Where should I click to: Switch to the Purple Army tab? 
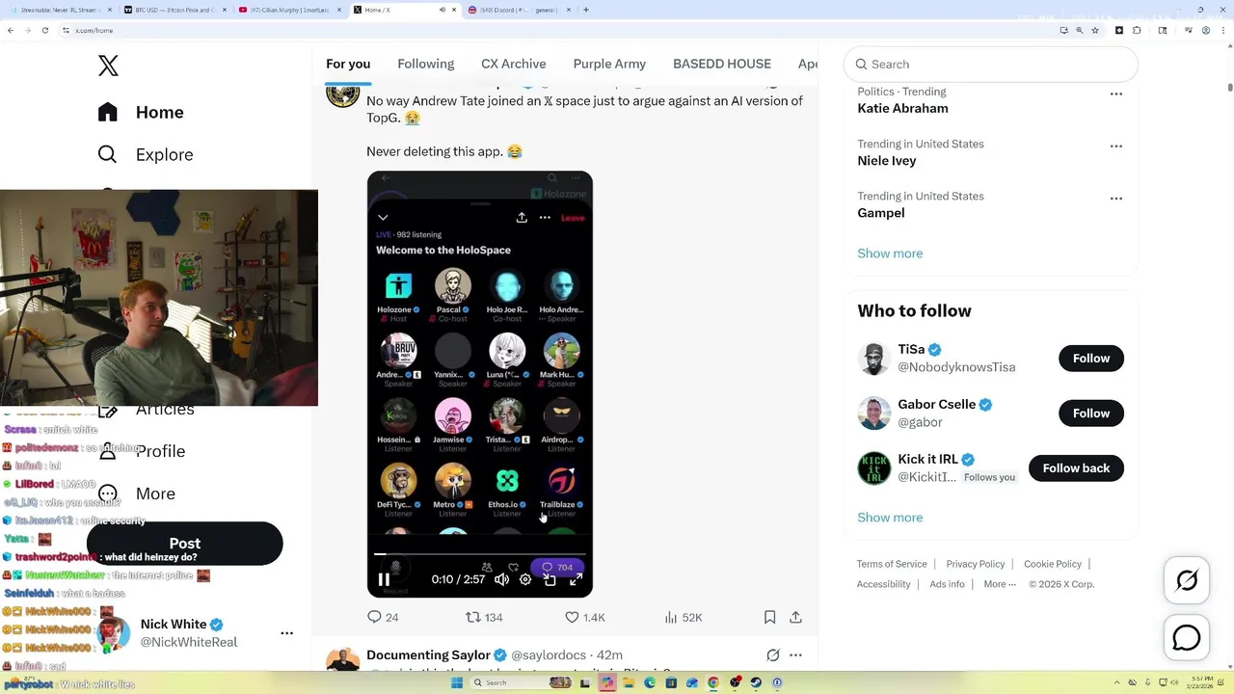point(609,64)
